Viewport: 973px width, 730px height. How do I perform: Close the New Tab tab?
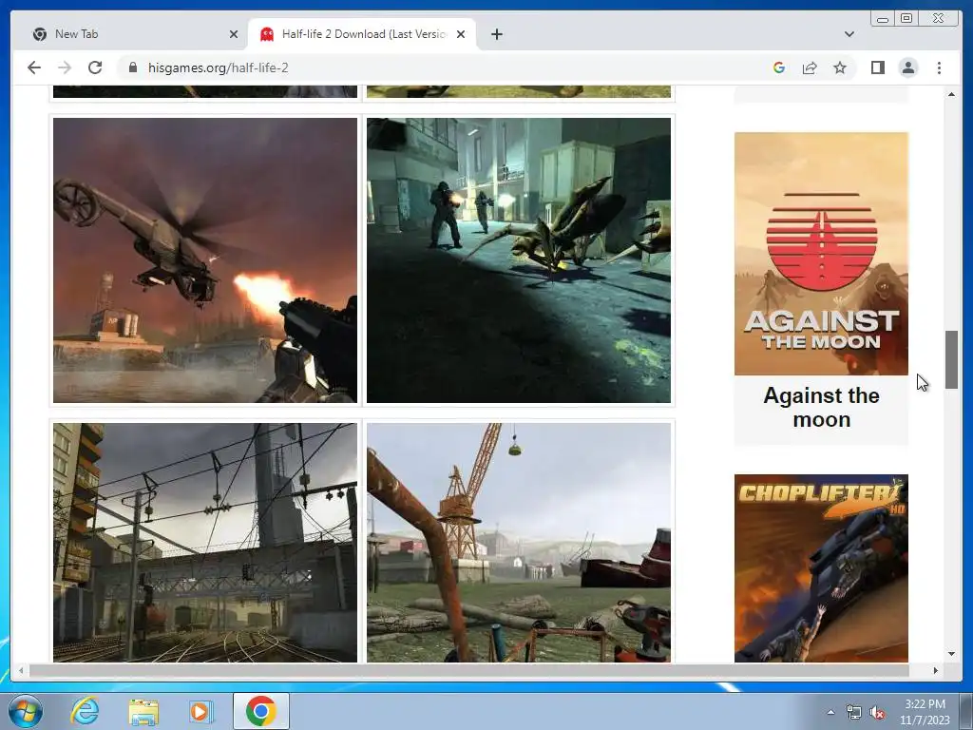[x=234, y=34]
